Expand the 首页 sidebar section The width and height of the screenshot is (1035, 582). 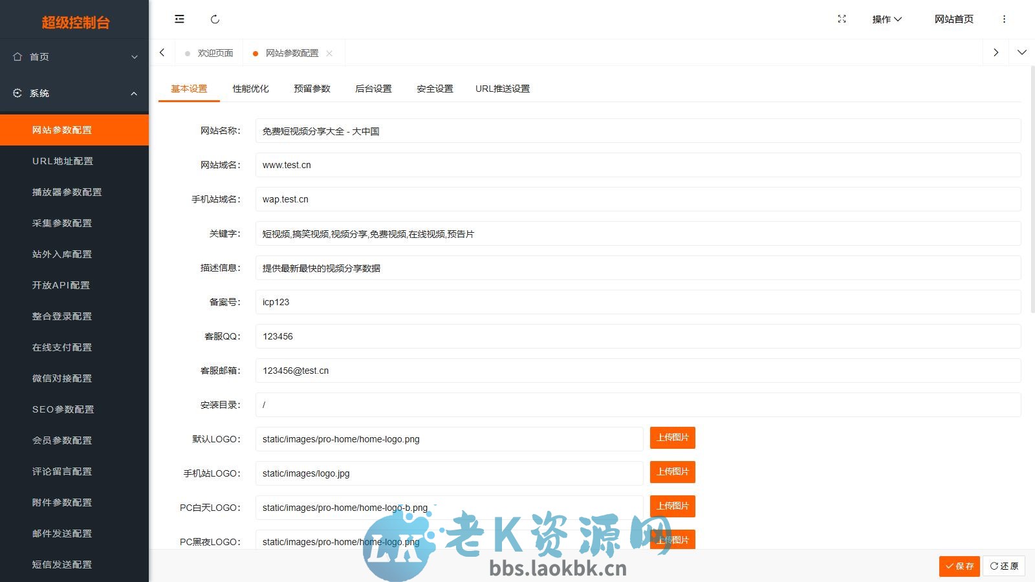pyautogui.click(x=135, y=57)
